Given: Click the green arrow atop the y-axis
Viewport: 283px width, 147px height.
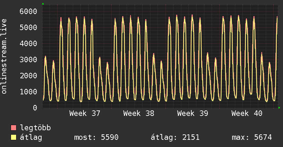Looking at the screenshot, I should (x=43, y=4).
